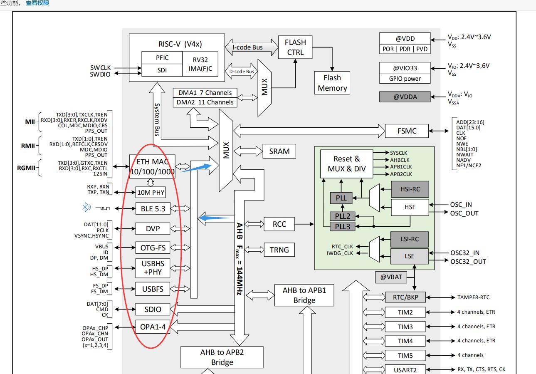This screenshot has height=374, width=536.
Task: Click the AHB to APB2 Bridge block
Action: [222, 357]
